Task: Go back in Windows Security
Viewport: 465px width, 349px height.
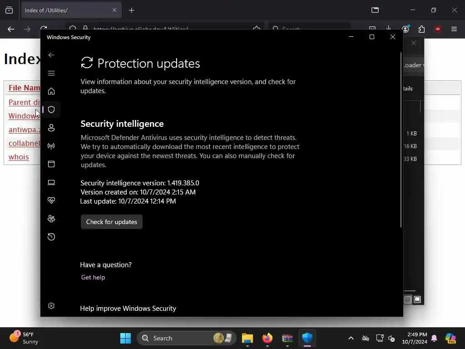Action: tap(51, 55)
